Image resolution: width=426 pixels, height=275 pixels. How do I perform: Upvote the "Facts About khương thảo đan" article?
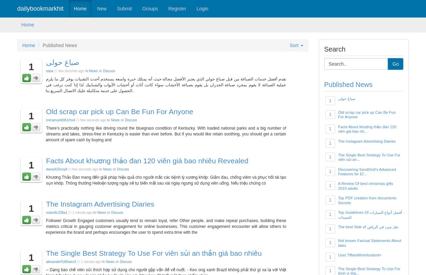tap(26, 177)
